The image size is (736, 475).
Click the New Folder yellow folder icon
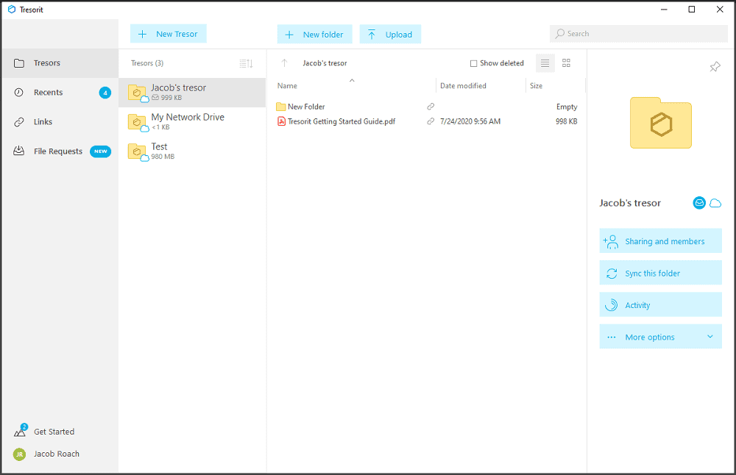[280, 107]
